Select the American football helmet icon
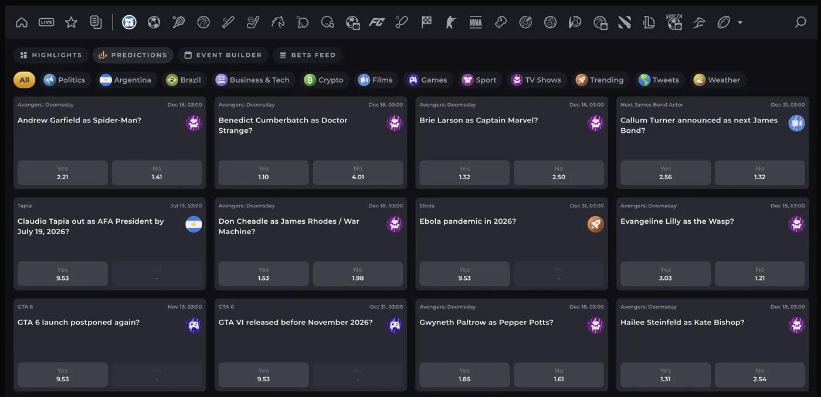This screenshot has width=821, height=397. pyautogui.click(x=328, y=22)
